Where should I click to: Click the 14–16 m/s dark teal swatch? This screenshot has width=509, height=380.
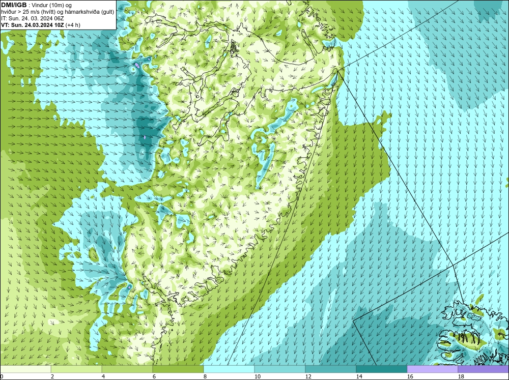(382, 369)
